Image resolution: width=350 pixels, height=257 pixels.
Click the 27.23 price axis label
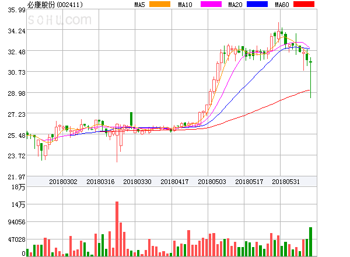click(16, 114)
